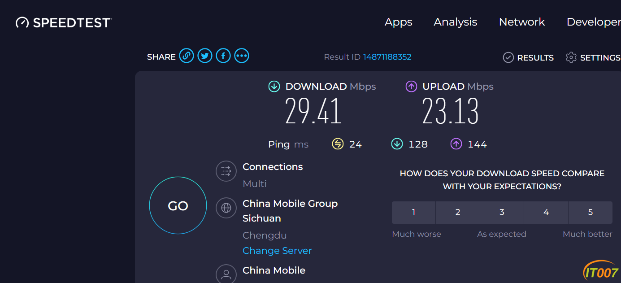This screenshot has width=621, height=283.
Task: Click the upload speed value 23.13
Action: click(x=451, y=111)
